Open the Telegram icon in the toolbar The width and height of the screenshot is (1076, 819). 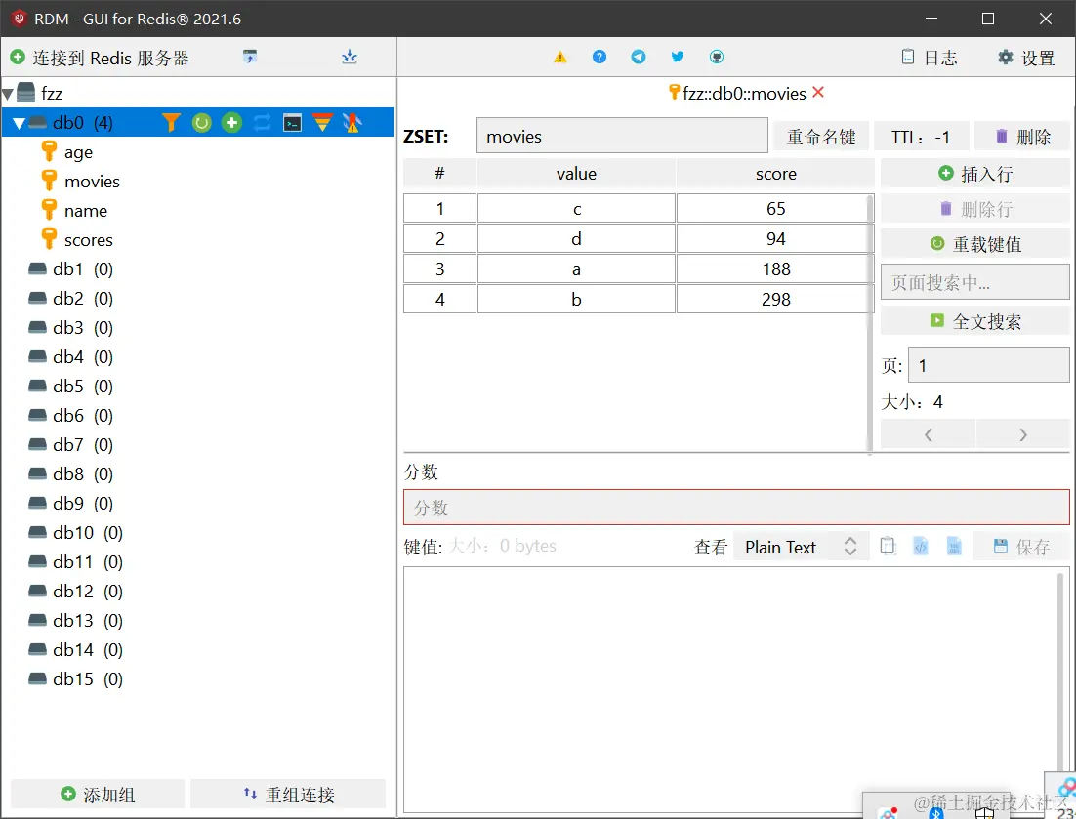coord(639,57)
